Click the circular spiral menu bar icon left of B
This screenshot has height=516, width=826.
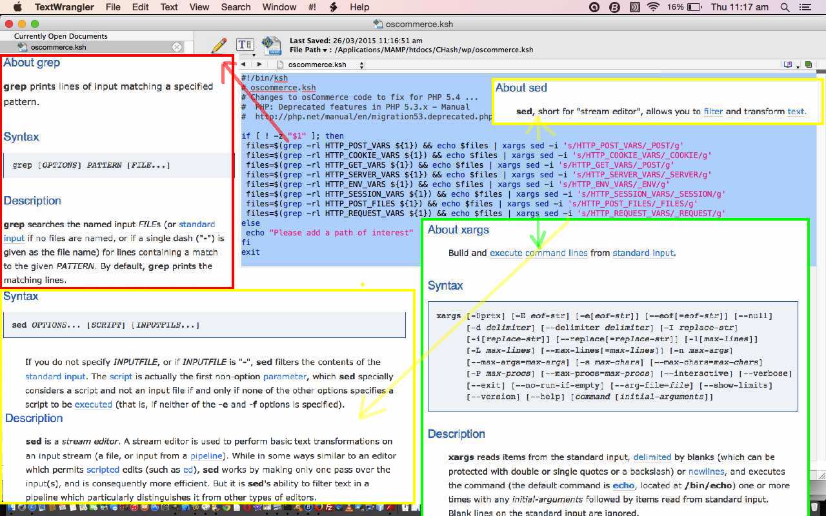(x=595, y=7)
